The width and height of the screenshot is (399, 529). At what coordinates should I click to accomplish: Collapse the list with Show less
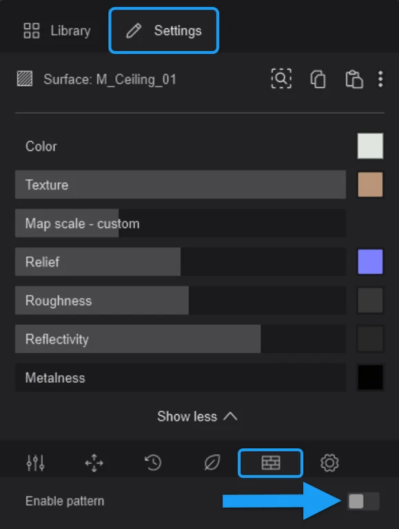[x=197, y=417]
